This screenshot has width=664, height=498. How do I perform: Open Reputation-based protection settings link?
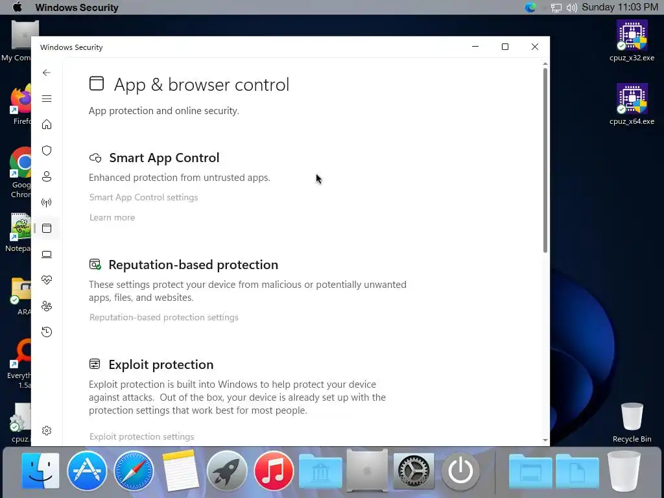tap(164, 317)
